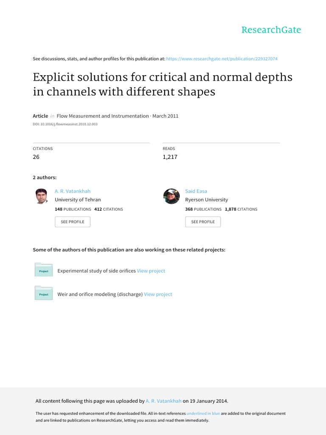Open the ResearchGate publication URL
The height and width of the screenshot is (435, 326).
(x=222, y=59)
